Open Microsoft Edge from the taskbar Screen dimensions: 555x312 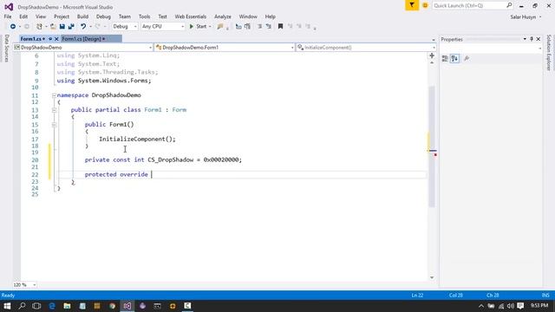click(52, 306)
